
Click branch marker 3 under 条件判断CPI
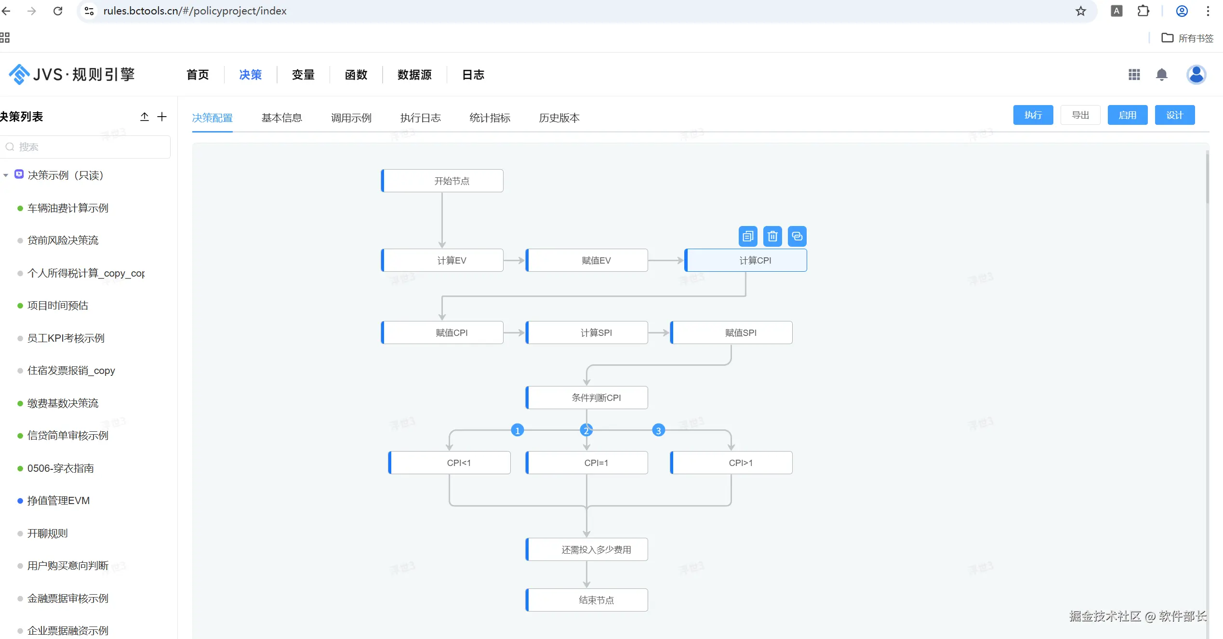(658, 430)
